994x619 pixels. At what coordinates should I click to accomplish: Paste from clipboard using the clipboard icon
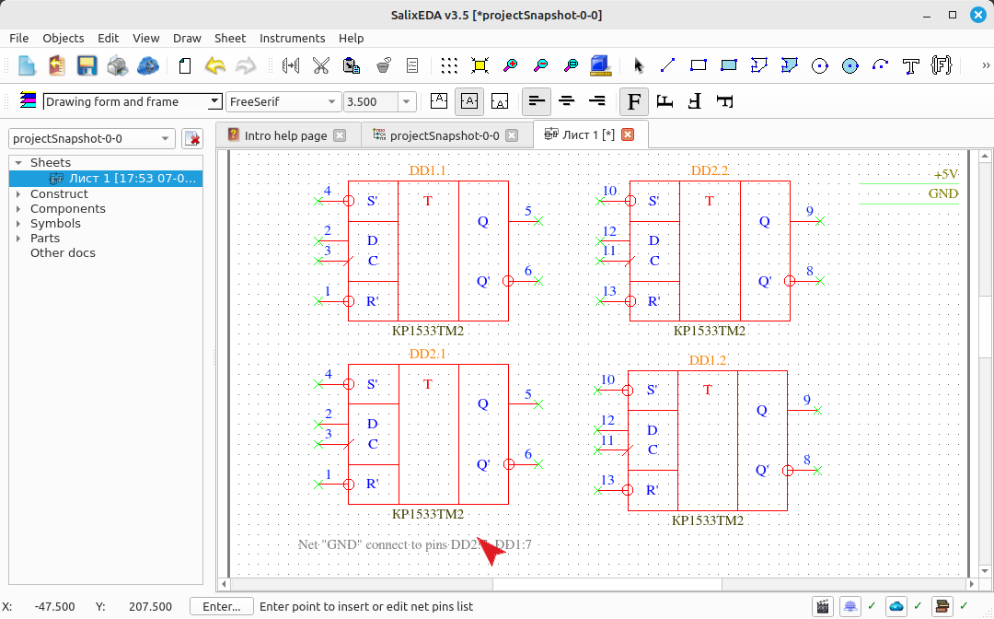point(352,65)
